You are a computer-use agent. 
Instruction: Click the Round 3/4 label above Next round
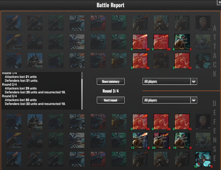tap(111, 91)
